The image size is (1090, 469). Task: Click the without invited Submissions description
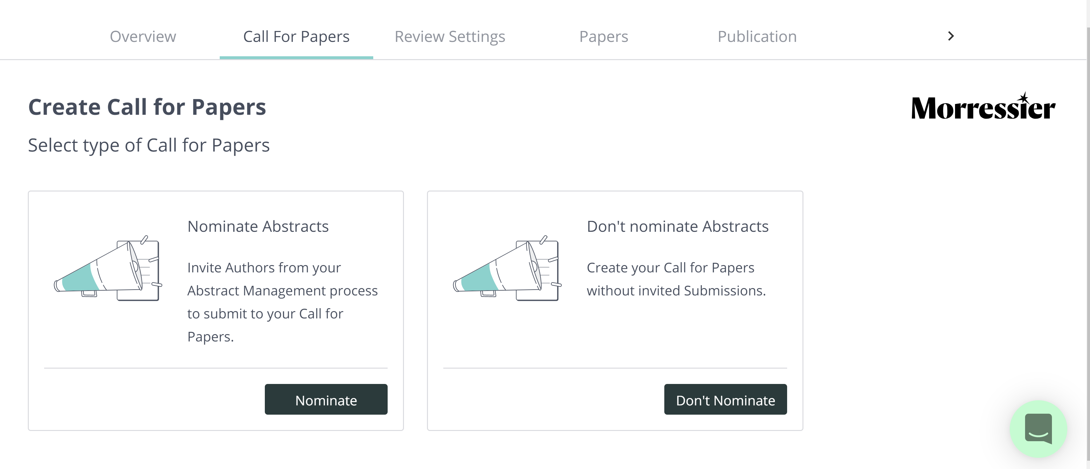point(676,279)
